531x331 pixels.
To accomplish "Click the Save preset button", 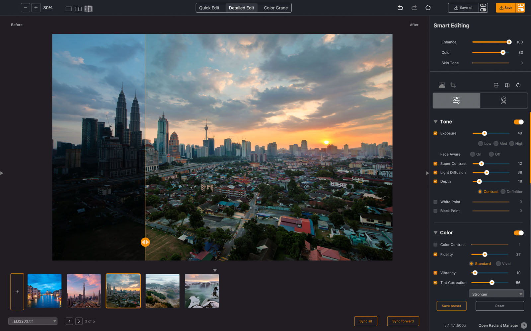I will pyautogui.click(x=451, y=306).
